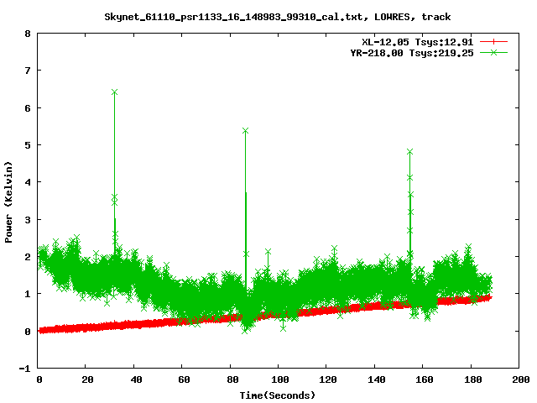Screen dimensions: 537x403
Task: Click the Time(Seconds) x-axis label
Action: 279,395
